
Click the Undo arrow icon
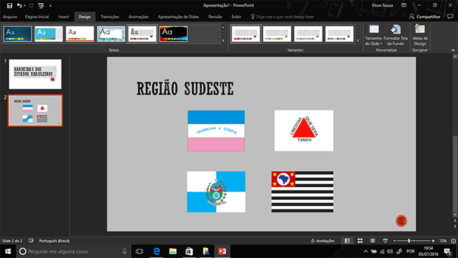(x=19, y=6)
